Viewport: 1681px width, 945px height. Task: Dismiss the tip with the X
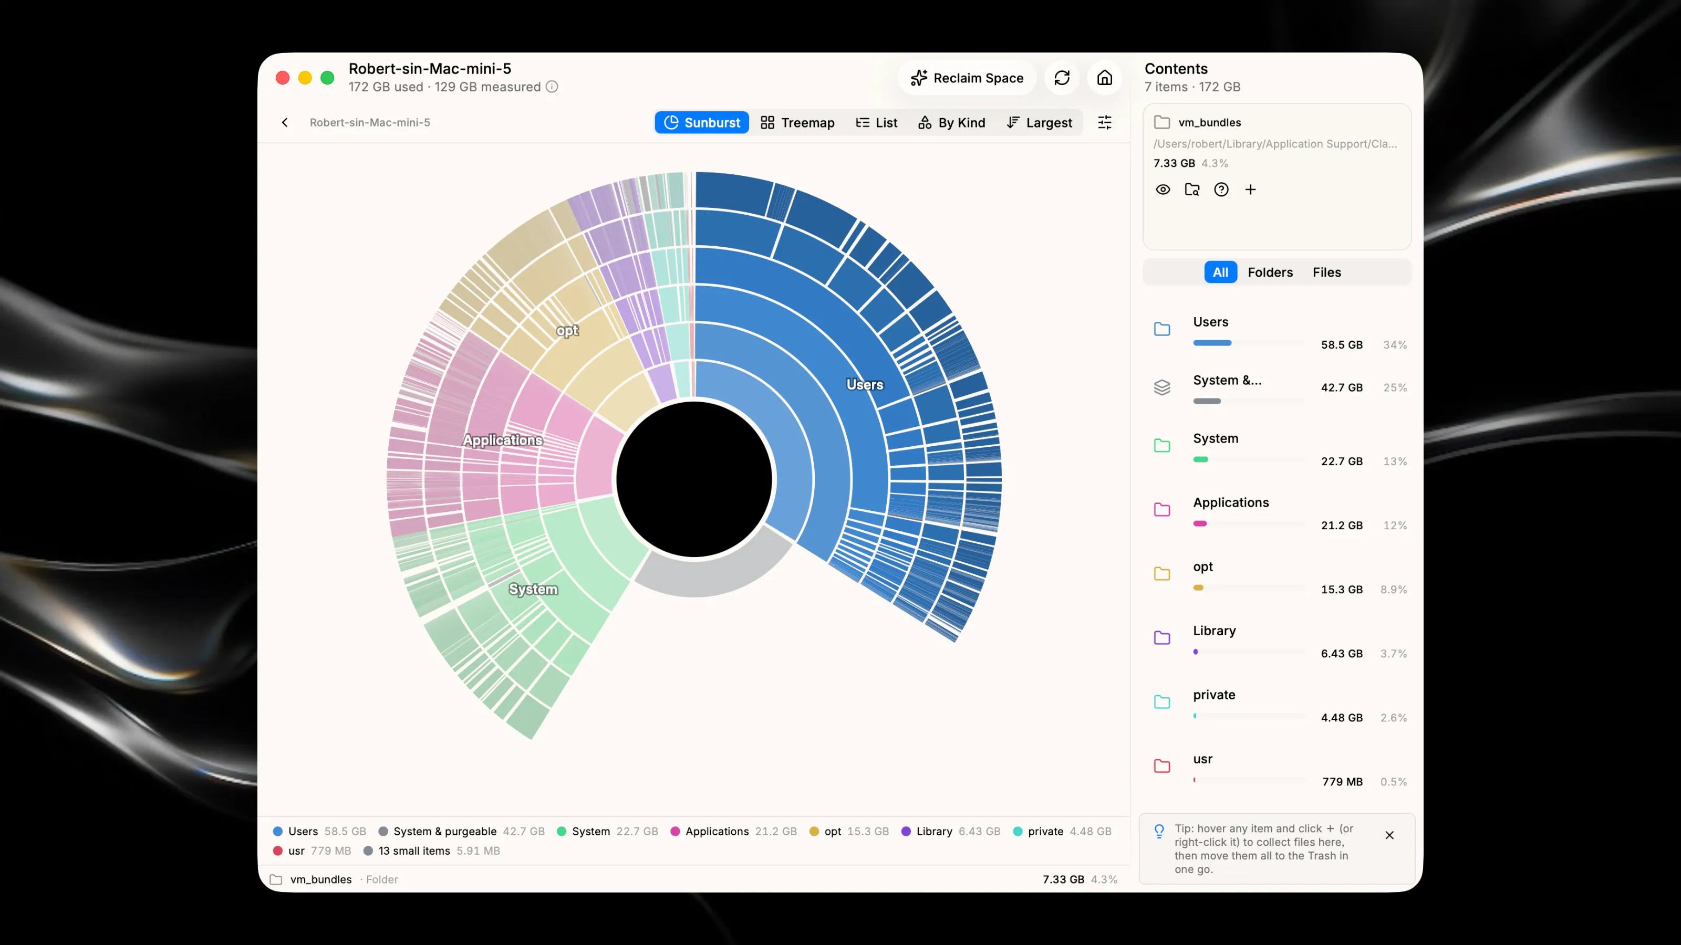coord(1389,835)
